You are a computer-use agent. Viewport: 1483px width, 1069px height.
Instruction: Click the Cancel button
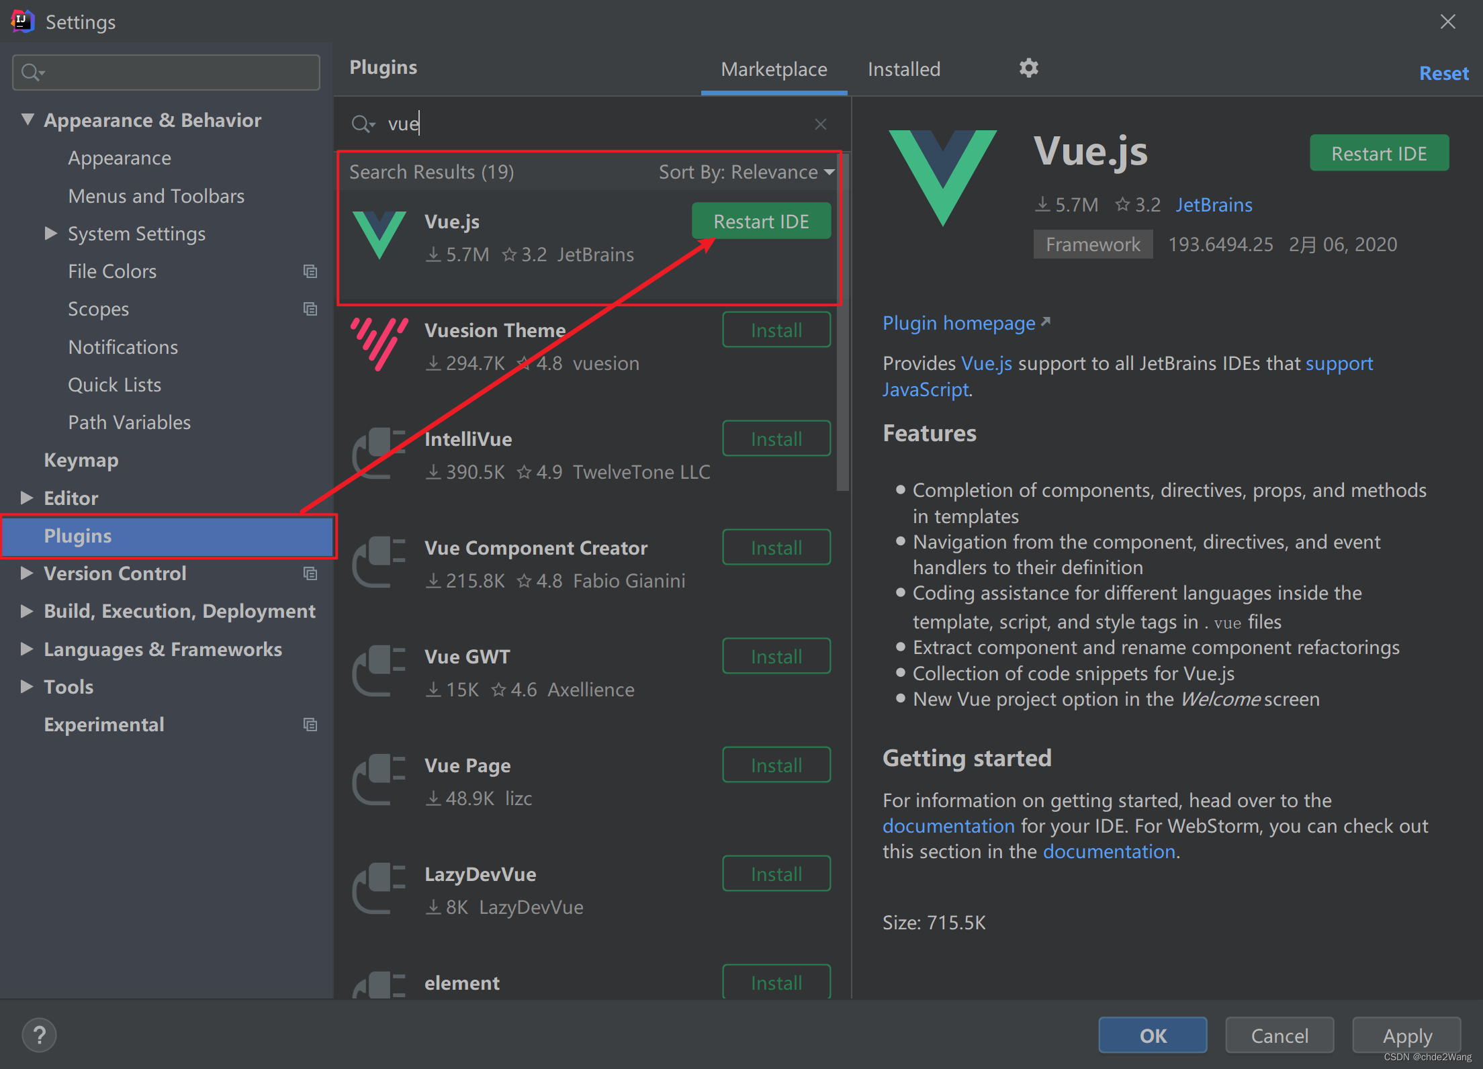[1279, 1035]
